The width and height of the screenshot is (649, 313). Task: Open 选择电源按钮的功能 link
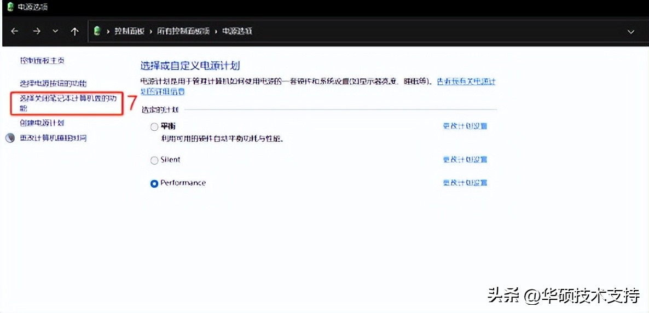(x=54, y=84)
